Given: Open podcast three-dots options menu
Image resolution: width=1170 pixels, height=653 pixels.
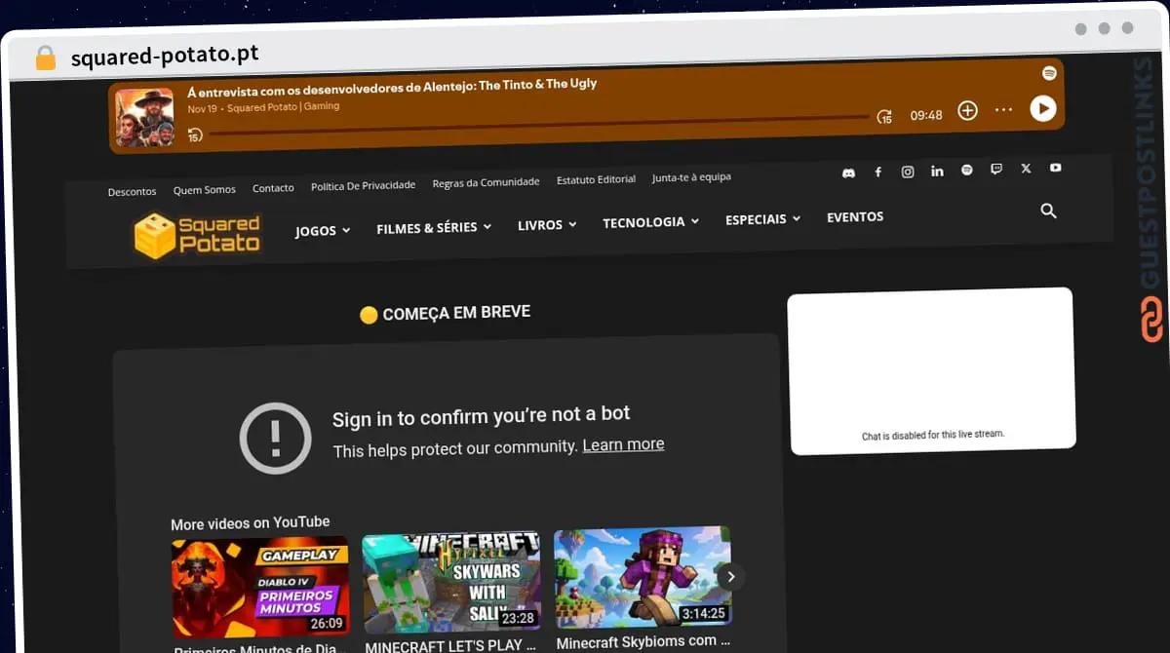Looking at the screenshot, I should point(1003,110).
